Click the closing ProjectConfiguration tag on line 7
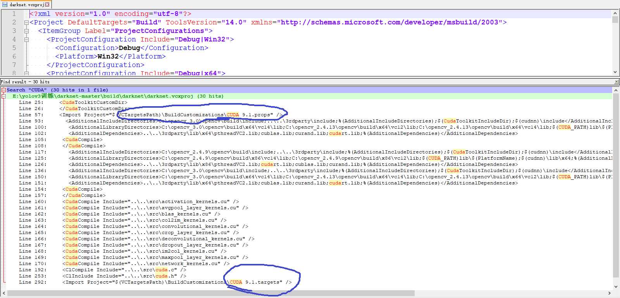Image resolution: width=620 pixels, height=298 pixels. point(95,65)
